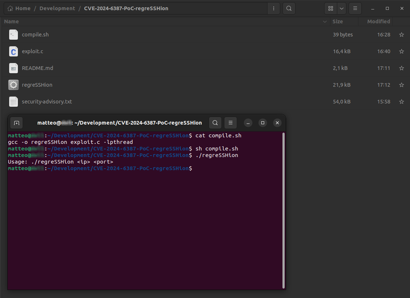Select the exploit.c C source icon
The image size is (410, 298).
click(13, 51)
